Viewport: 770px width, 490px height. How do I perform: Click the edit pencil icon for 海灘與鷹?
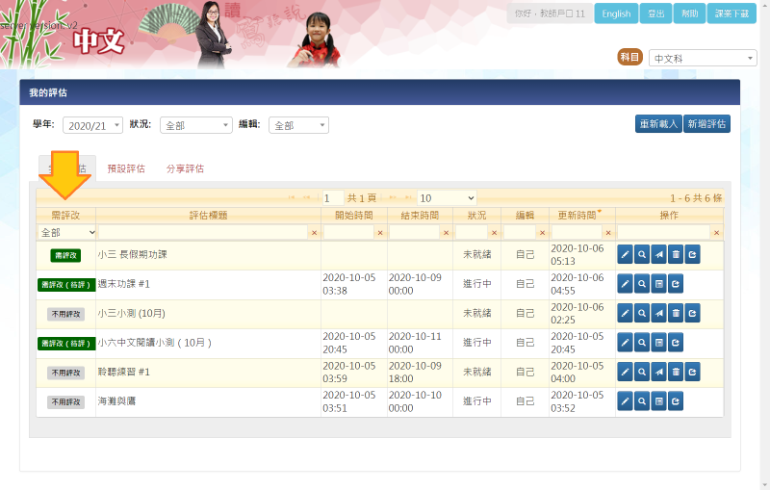[x=625, y=401]
